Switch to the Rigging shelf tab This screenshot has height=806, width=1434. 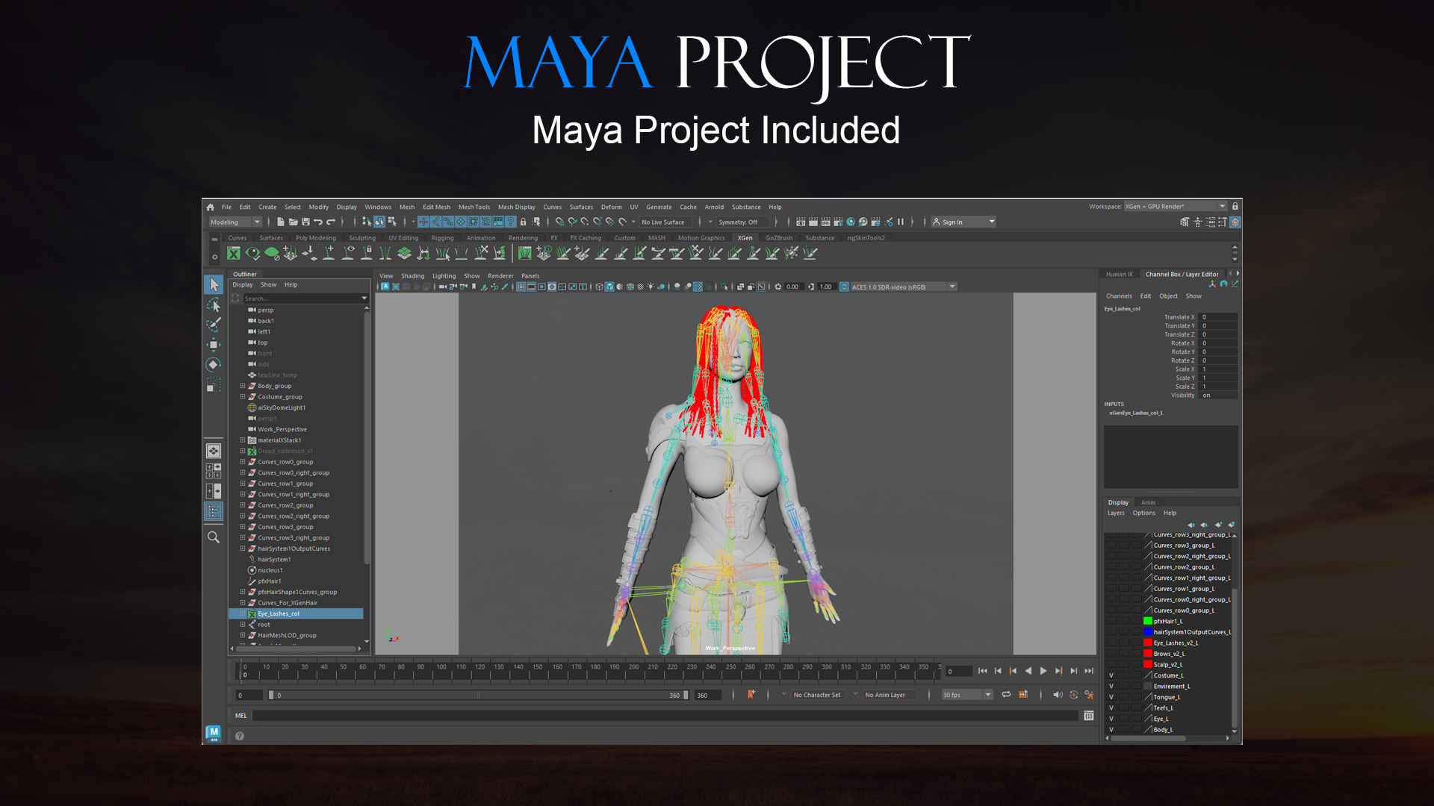[442, 238]
